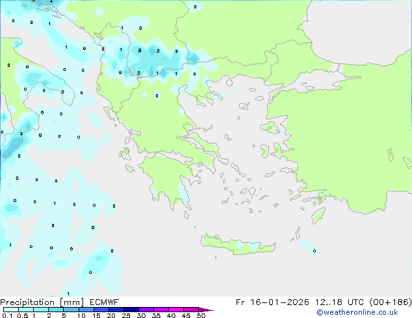412x318 pixels.
Task: Click the legend label '0.5'
Action: pos(23,315)
